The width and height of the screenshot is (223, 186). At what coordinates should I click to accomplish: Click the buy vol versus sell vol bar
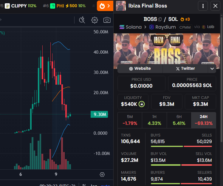[x=181, y=165]
